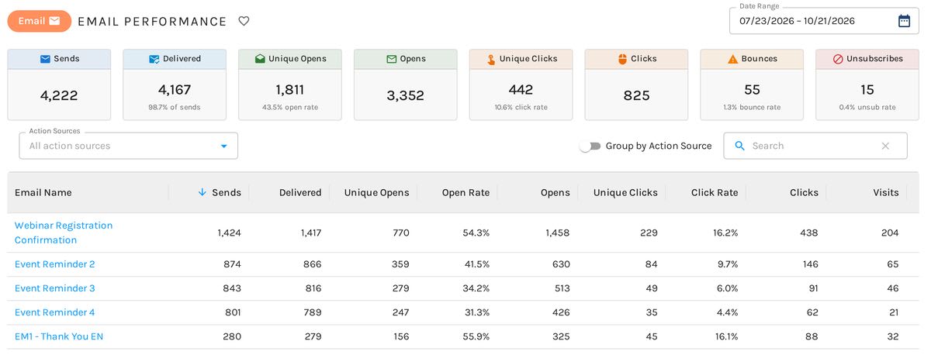Viewport: 931px width, 355px height.
Task: Click the 16.2% click rate cell
Action: point(725,233)
